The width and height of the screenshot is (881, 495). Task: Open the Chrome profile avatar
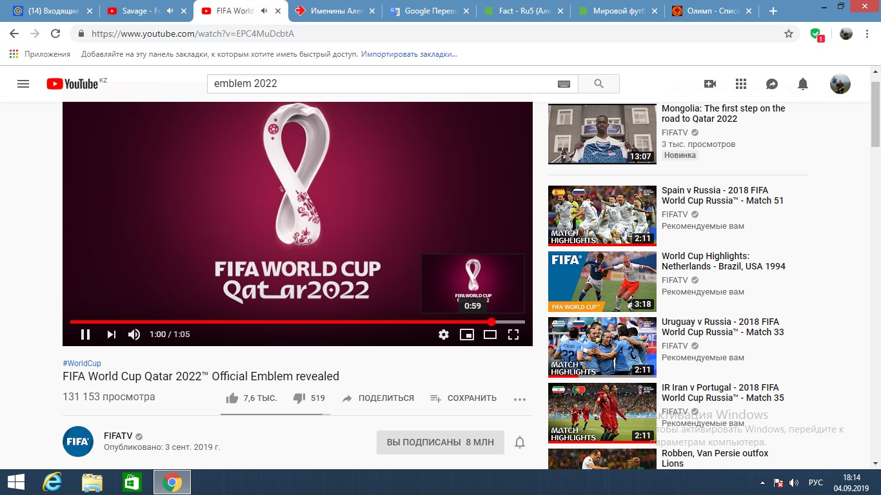[x=846, y=34]
